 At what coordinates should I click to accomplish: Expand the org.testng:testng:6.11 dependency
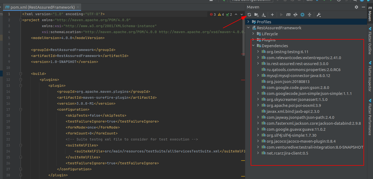click(258, 52)
